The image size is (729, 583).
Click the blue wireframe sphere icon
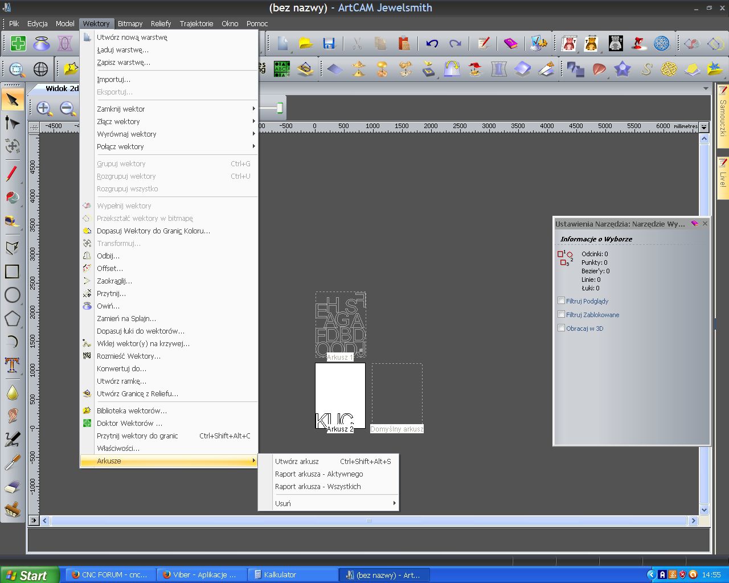[x=662, y=43]
